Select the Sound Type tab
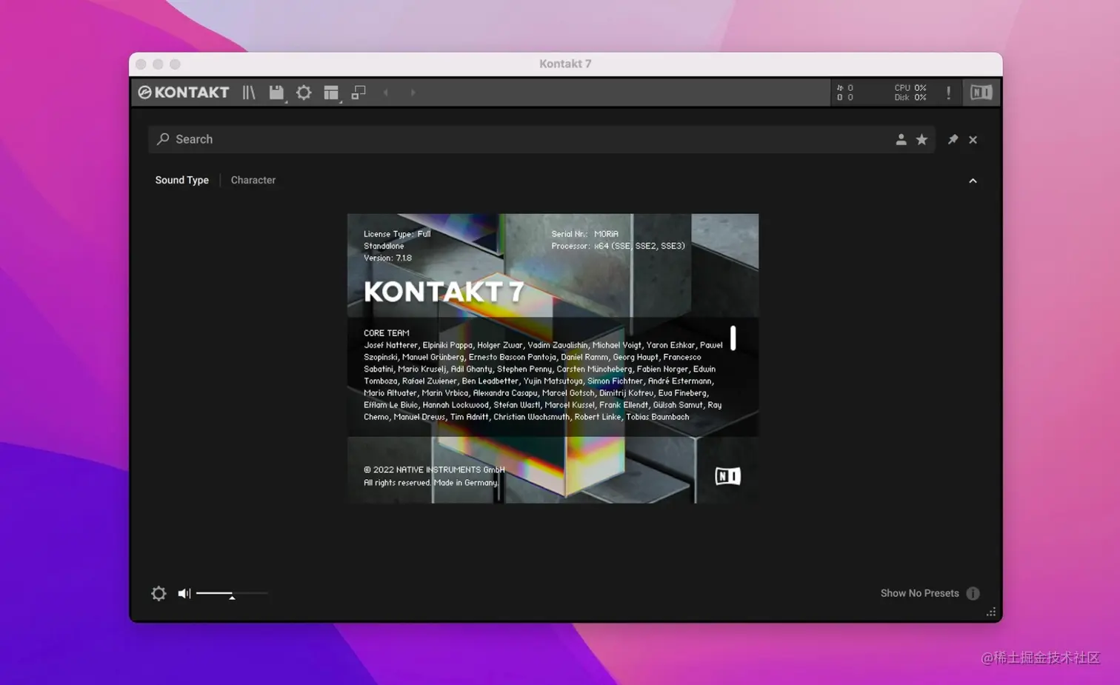1120x685 pixels. click(181, 180)
